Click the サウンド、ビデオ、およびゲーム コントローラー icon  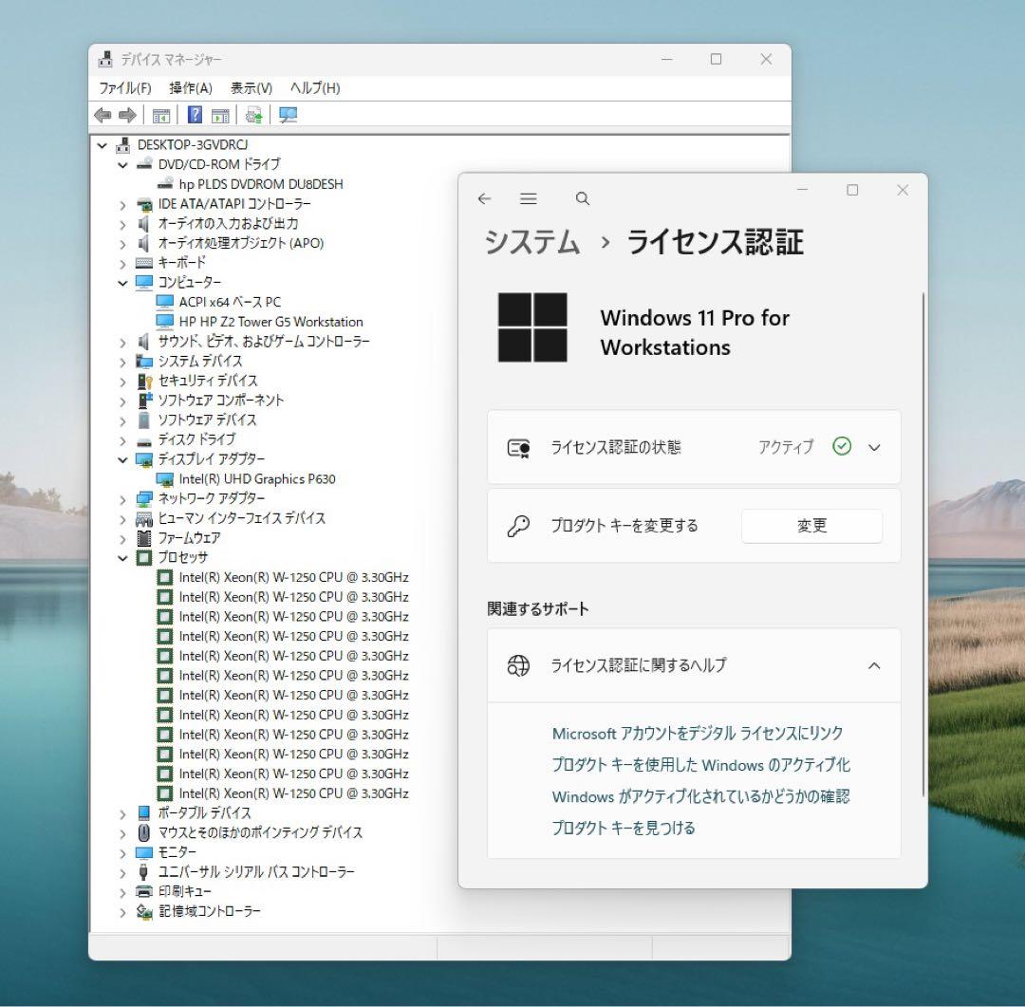[x=144, y=342]
